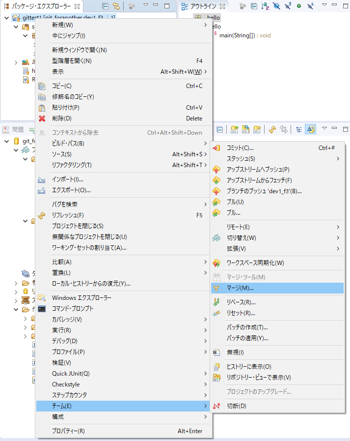Create new Git repository icon

257,129
